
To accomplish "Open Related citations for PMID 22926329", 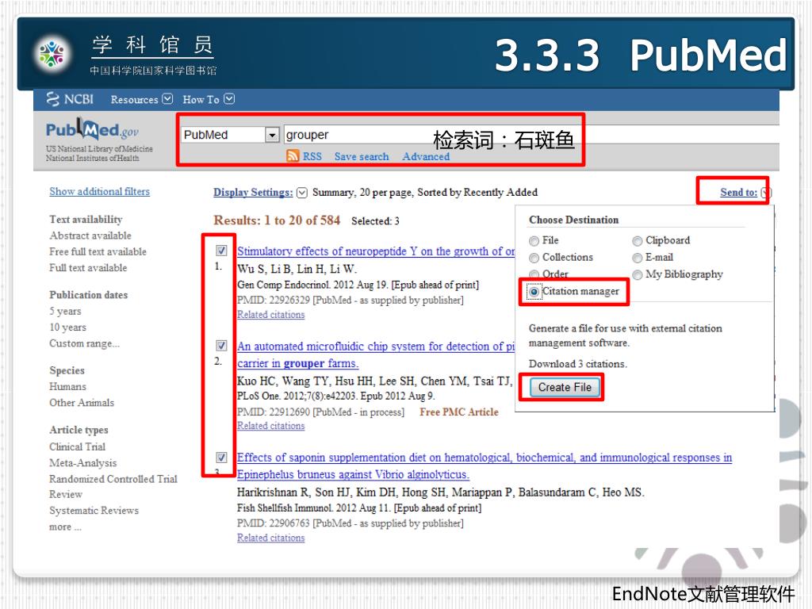I will coord(271,314).
